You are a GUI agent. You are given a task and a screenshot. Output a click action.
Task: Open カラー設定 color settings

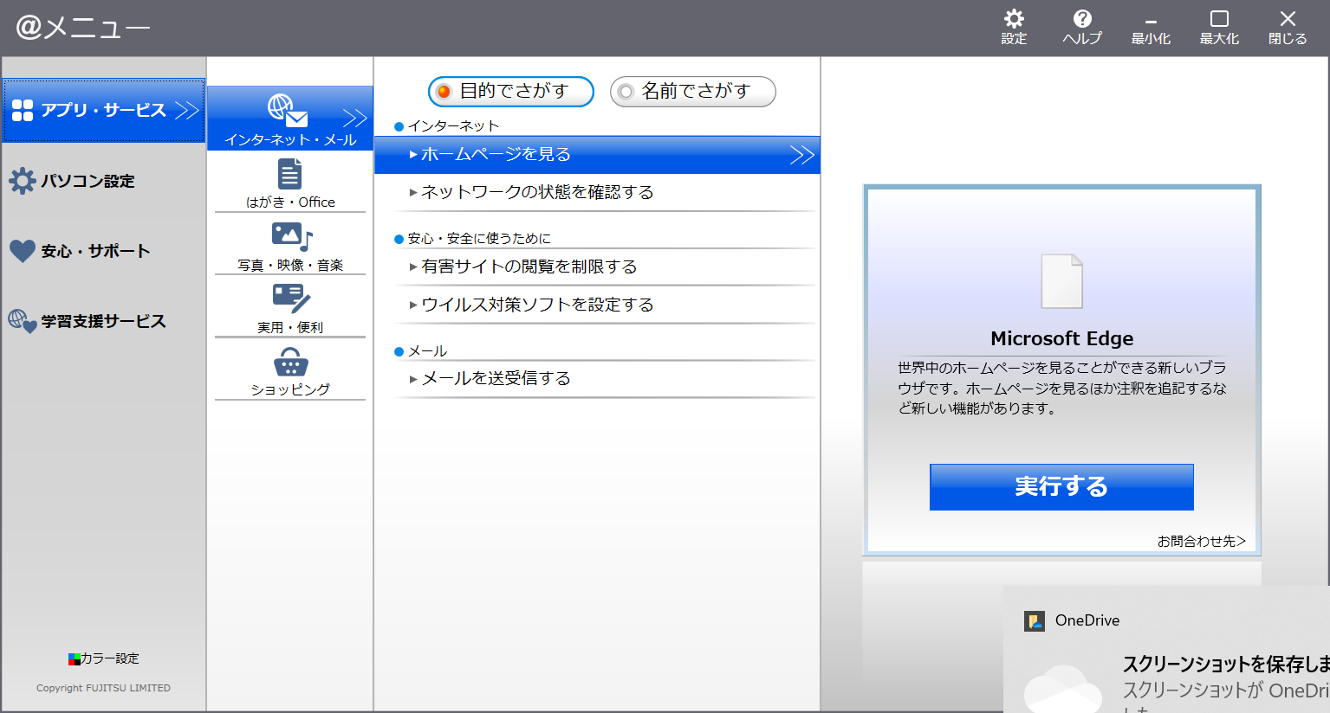tap(104, 658)
